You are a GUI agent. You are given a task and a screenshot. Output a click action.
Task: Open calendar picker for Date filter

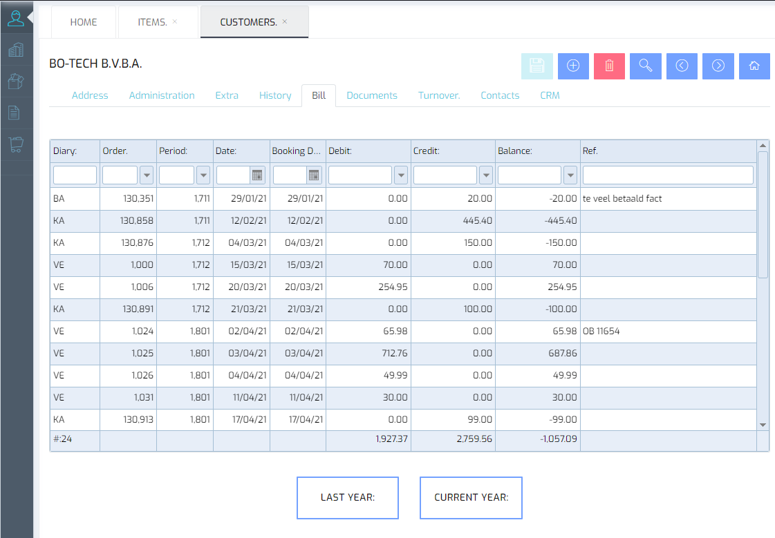tap(257, 175)
